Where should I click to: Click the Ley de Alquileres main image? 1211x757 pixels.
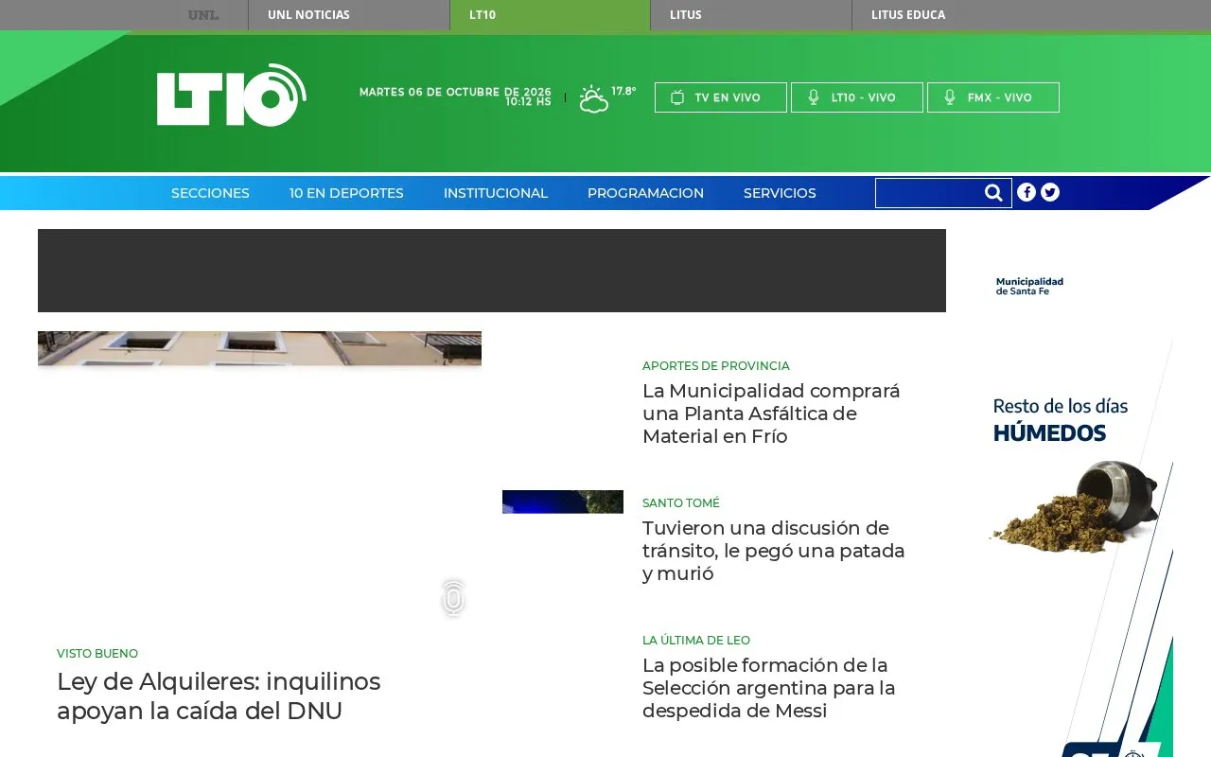259,348
